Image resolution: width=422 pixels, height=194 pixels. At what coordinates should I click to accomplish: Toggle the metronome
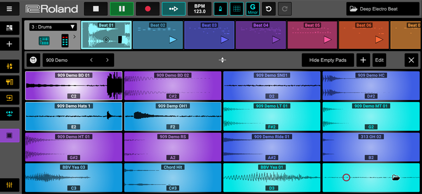click(221, 9)
